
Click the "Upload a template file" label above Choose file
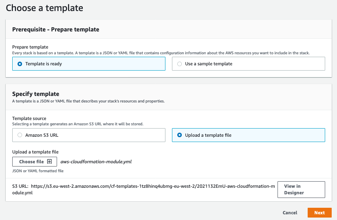pos(35,152)
